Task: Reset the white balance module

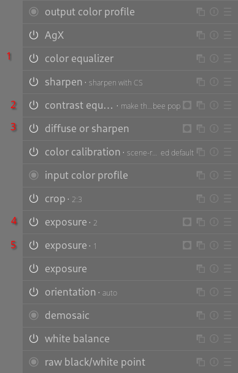Action: coord(214,339)
